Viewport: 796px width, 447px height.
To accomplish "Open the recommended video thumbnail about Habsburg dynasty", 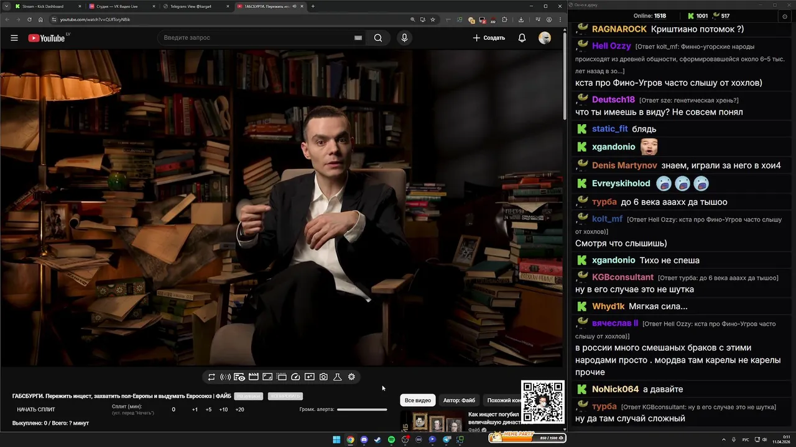I will tap(432, 422).
